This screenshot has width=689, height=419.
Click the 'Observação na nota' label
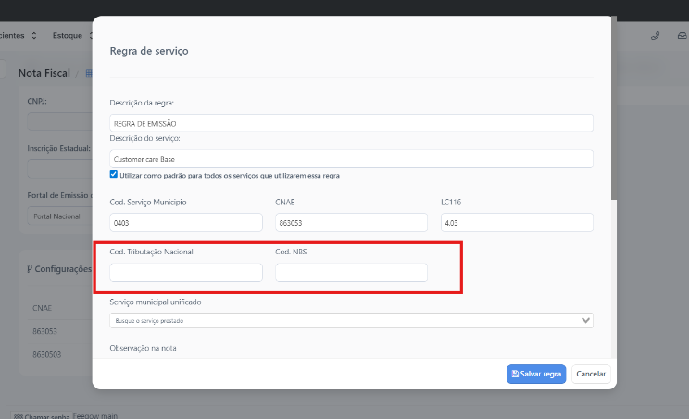point(143,348)
